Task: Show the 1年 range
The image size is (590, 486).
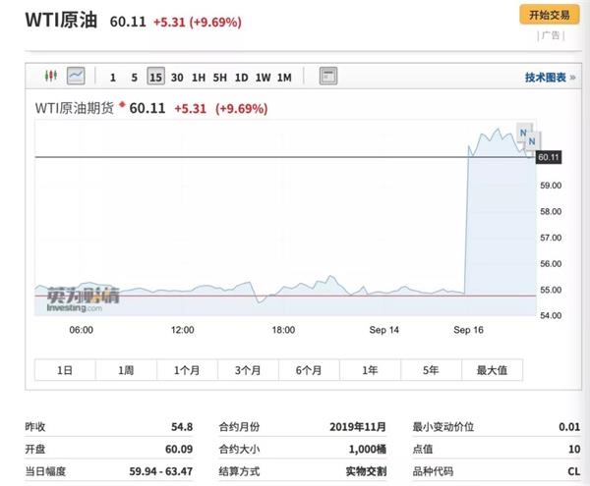Action: click(x=370, y=370)
